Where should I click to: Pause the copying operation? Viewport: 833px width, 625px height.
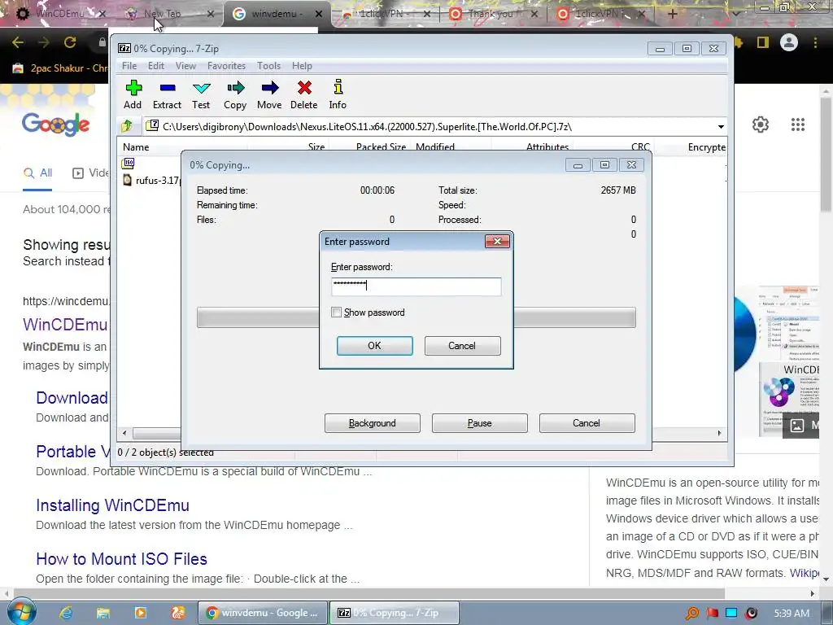480,423
